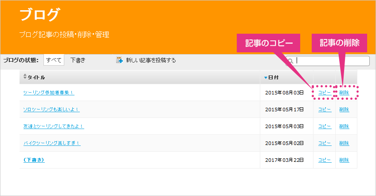Copy the 2015年05月02日 article

pyautogui.click(x=325, y=143)
